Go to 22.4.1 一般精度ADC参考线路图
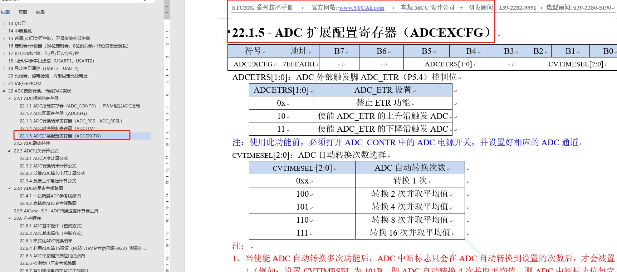 click(50, 196)
